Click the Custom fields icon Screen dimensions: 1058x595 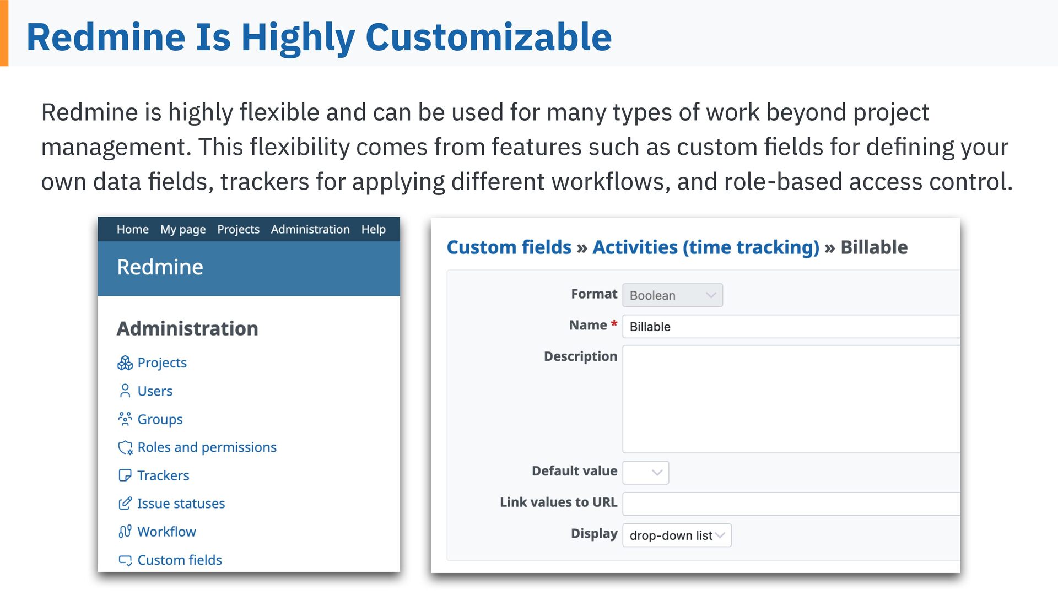(x=125, y=560)
